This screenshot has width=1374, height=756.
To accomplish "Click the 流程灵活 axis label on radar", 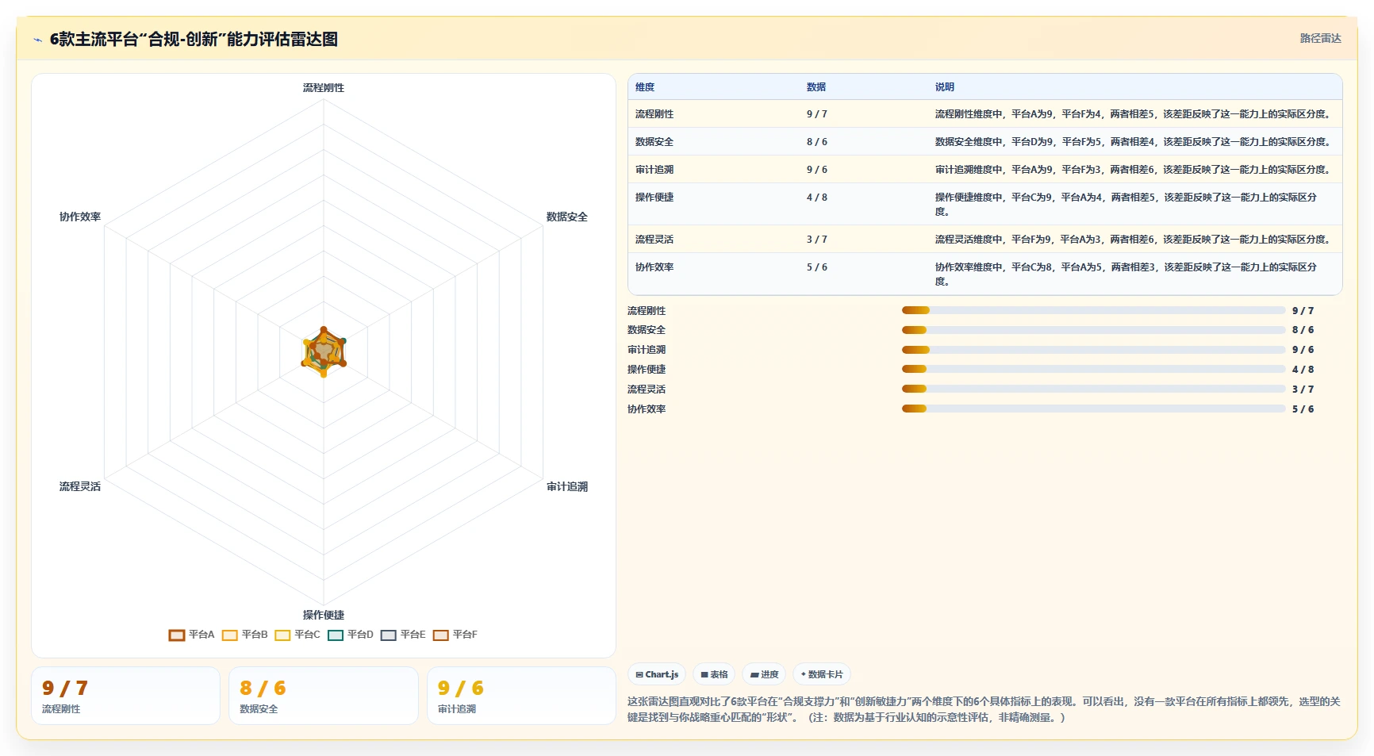I will [x=80, y=486].
